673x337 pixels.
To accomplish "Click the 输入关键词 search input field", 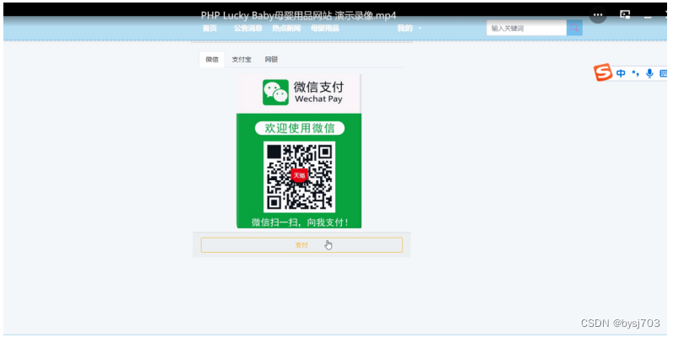I will 527,29.
